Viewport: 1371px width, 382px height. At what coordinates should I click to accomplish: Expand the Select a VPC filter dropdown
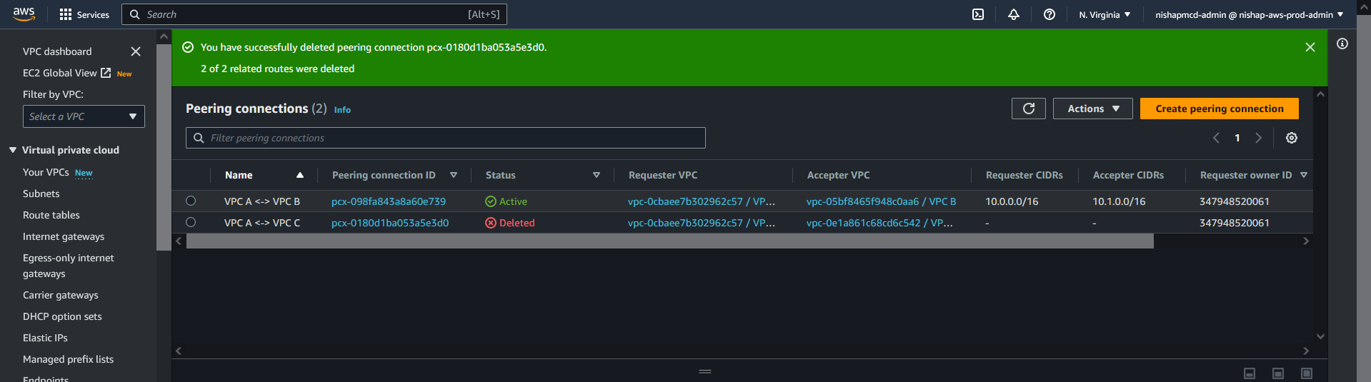[84, 116]
